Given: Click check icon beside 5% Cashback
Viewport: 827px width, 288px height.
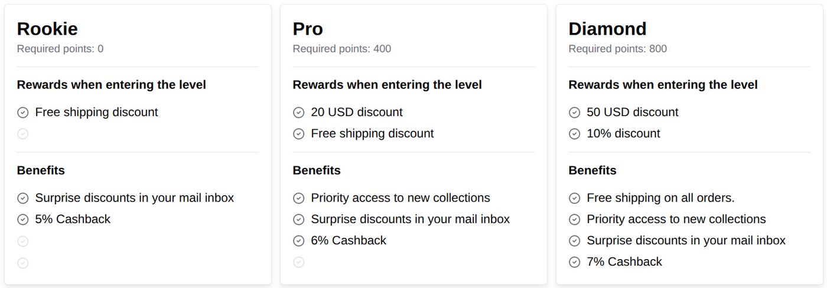Looking at the screenshot, I should point(23,220).
